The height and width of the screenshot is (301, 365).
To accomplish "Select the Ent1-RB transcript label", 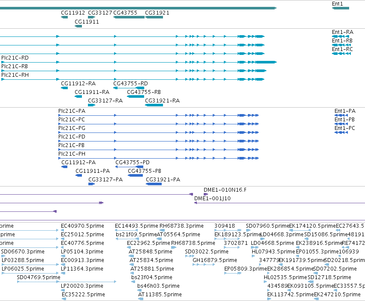I will (x=342, y=41).
